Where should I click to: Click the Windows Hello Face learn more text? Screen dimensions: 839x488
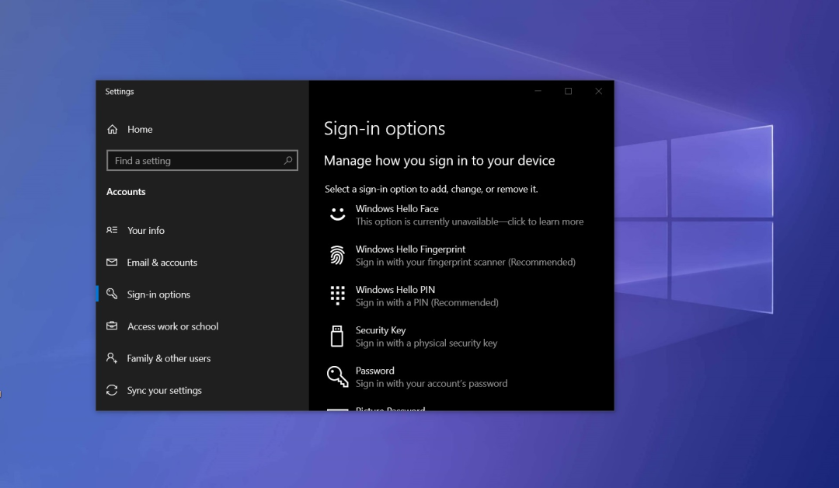pyautogui.click(x=469, y=222)
